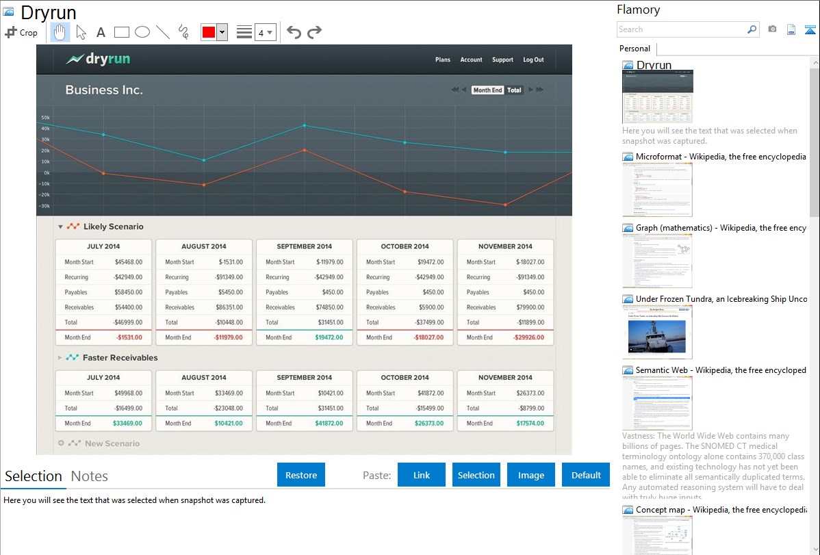Switch to the Selection tab
Screen dimensions: 820x555
tap(34, 476)
